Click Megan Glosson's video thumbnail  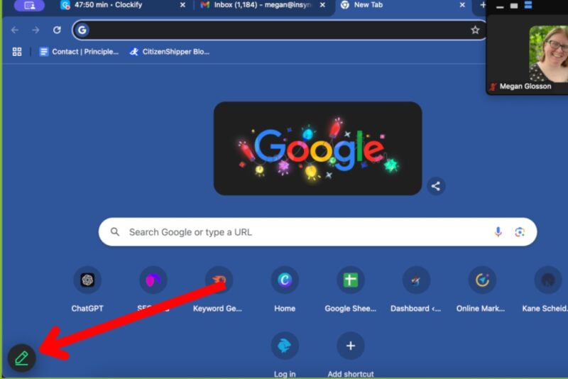[x=548, y=53]
